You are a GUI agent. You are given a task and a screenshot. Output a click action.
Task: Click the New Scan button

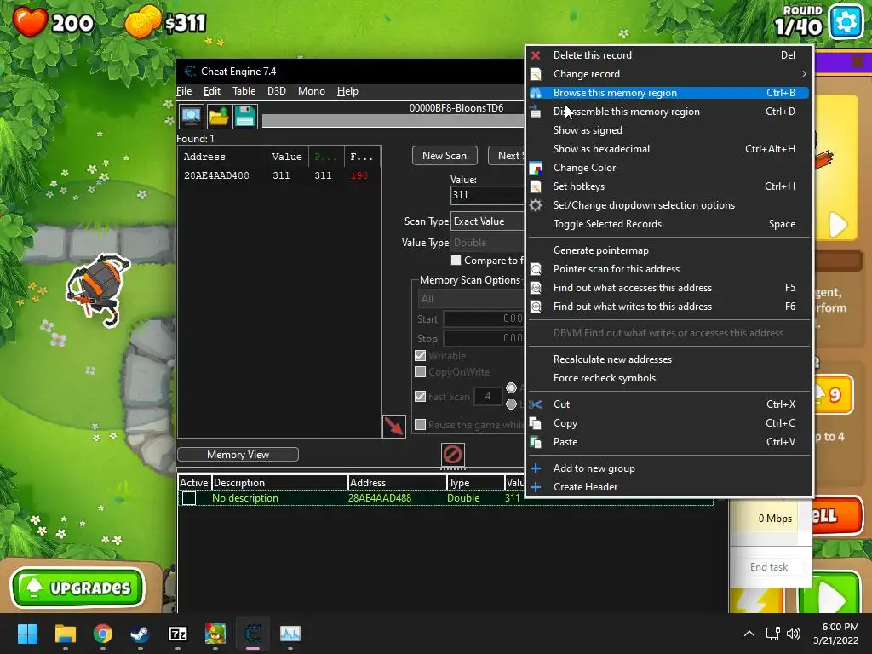point(445,156)
